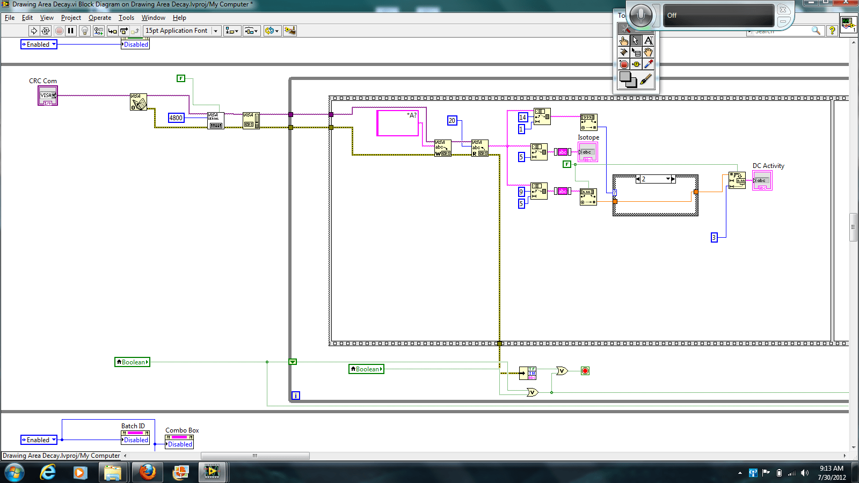Click the while loop stop terminal
This screenshot has height=483, width=859.
point(585,371)
